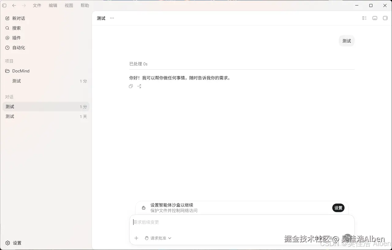
Task: Click the user message bubble 测试
Action: pos(347,41)
